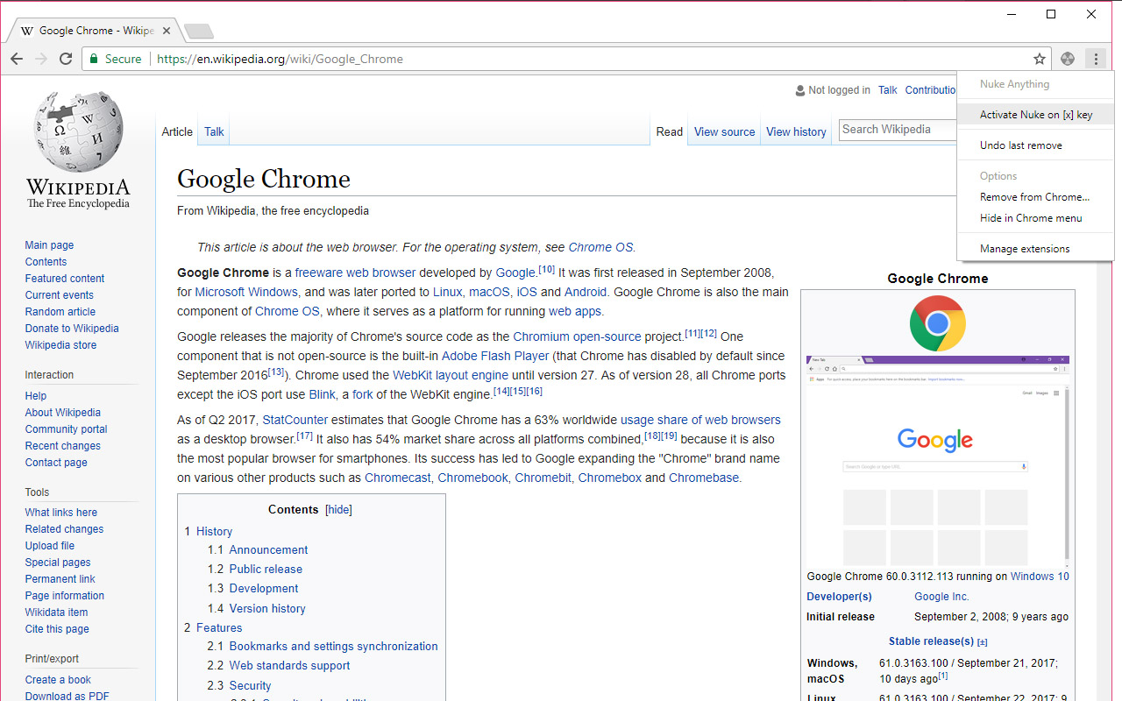The height and width of the screenshot is (701, 1122).
Task: Close the Google Chrome - Wikipedia tab
Action: 167,31
